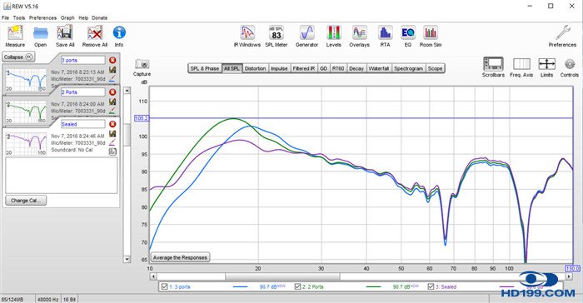Capture the graph as an image
The width and height of the screenshot is (583, 303).
(142, 67)
